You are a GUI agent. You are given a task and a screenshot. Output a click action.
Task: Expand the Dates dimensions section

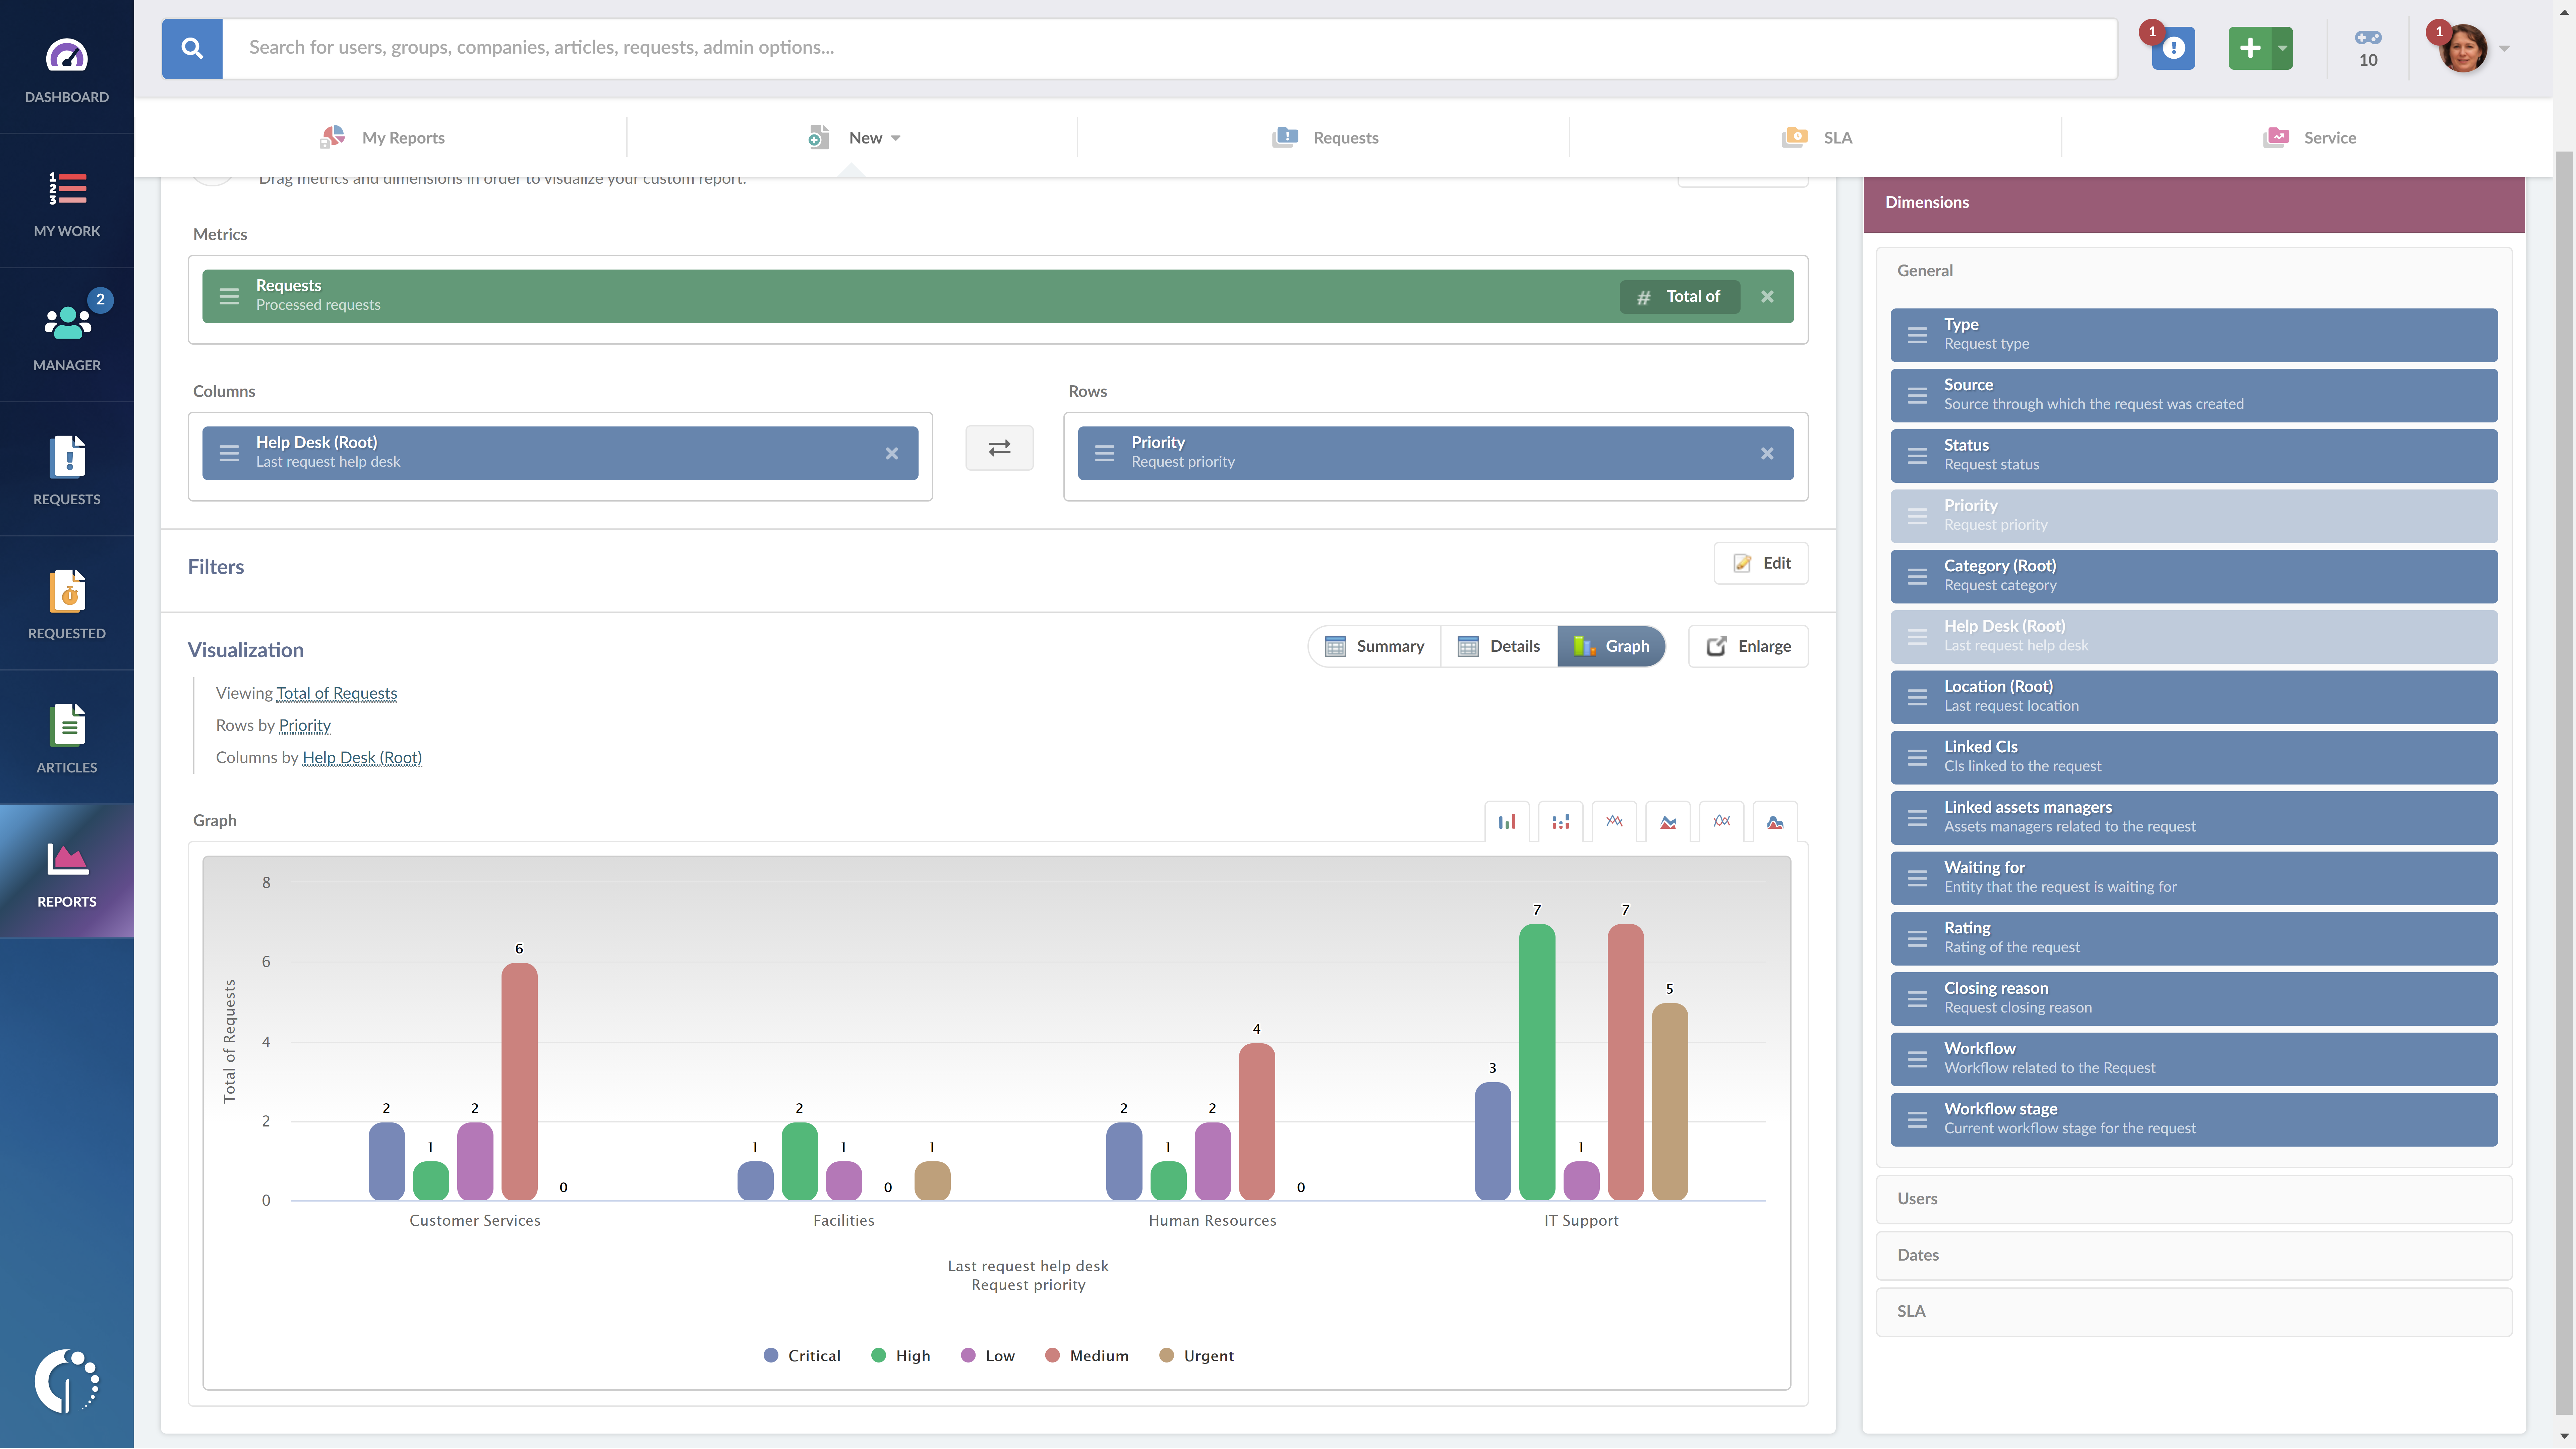[x=2193, y=1255]
